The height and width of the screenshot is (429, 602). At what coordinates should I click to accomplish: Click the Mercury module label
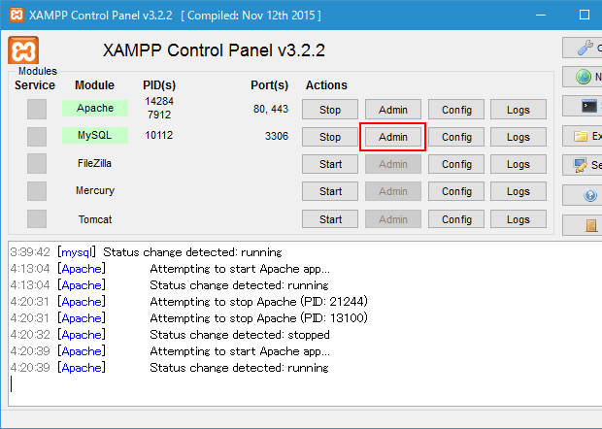click(95, 190)
